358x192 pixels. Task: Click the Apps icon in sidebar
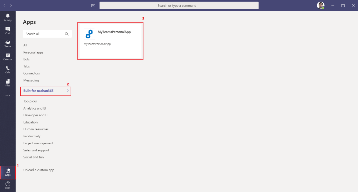[8, 172]
